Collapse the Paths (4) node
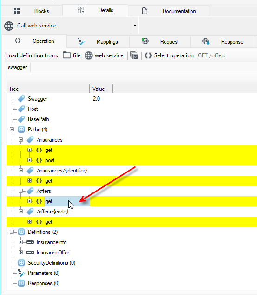This screenshot has width=257, height=295. coord(12,130)
